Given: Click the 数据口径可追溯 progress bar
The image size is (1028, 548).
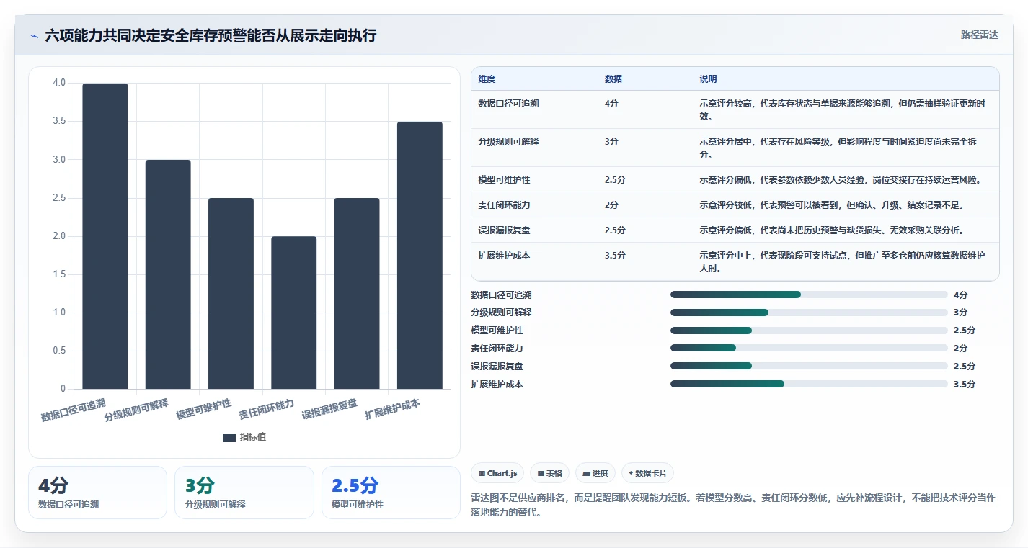Looking at the screenshot, I should pos(809,295).
